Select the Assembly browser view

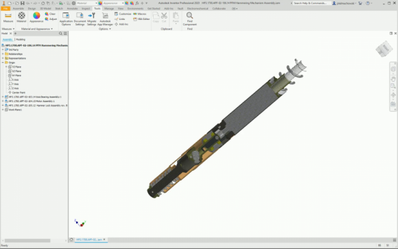click(x=8, y=40)
